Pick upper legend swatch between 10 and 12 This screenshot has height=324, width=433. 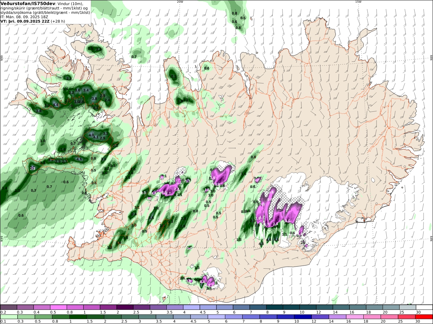[308, 307]
